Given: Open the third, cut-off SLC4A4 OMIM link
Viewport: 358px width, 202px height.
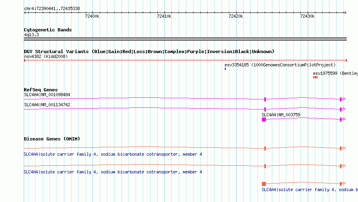Looking at the screenshot, I should click(x=310, y=190).
